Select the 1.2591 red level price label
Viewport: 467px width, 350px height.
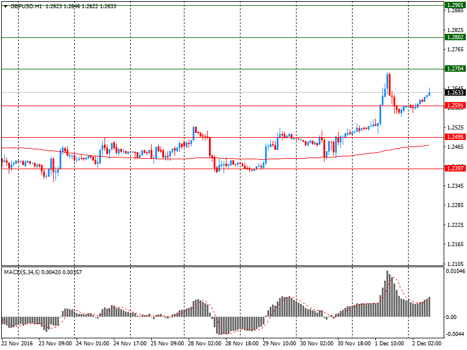[455, 106]
